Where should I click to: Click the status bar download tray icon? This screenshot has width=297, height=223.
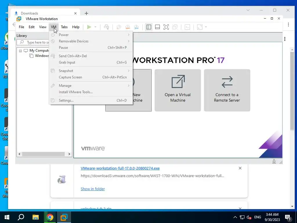pyautogui.click(x=274, y=161)
